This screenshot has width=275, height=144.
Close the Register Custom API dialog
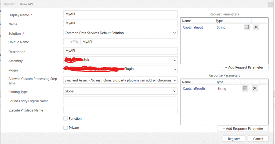tap(269, 4)
